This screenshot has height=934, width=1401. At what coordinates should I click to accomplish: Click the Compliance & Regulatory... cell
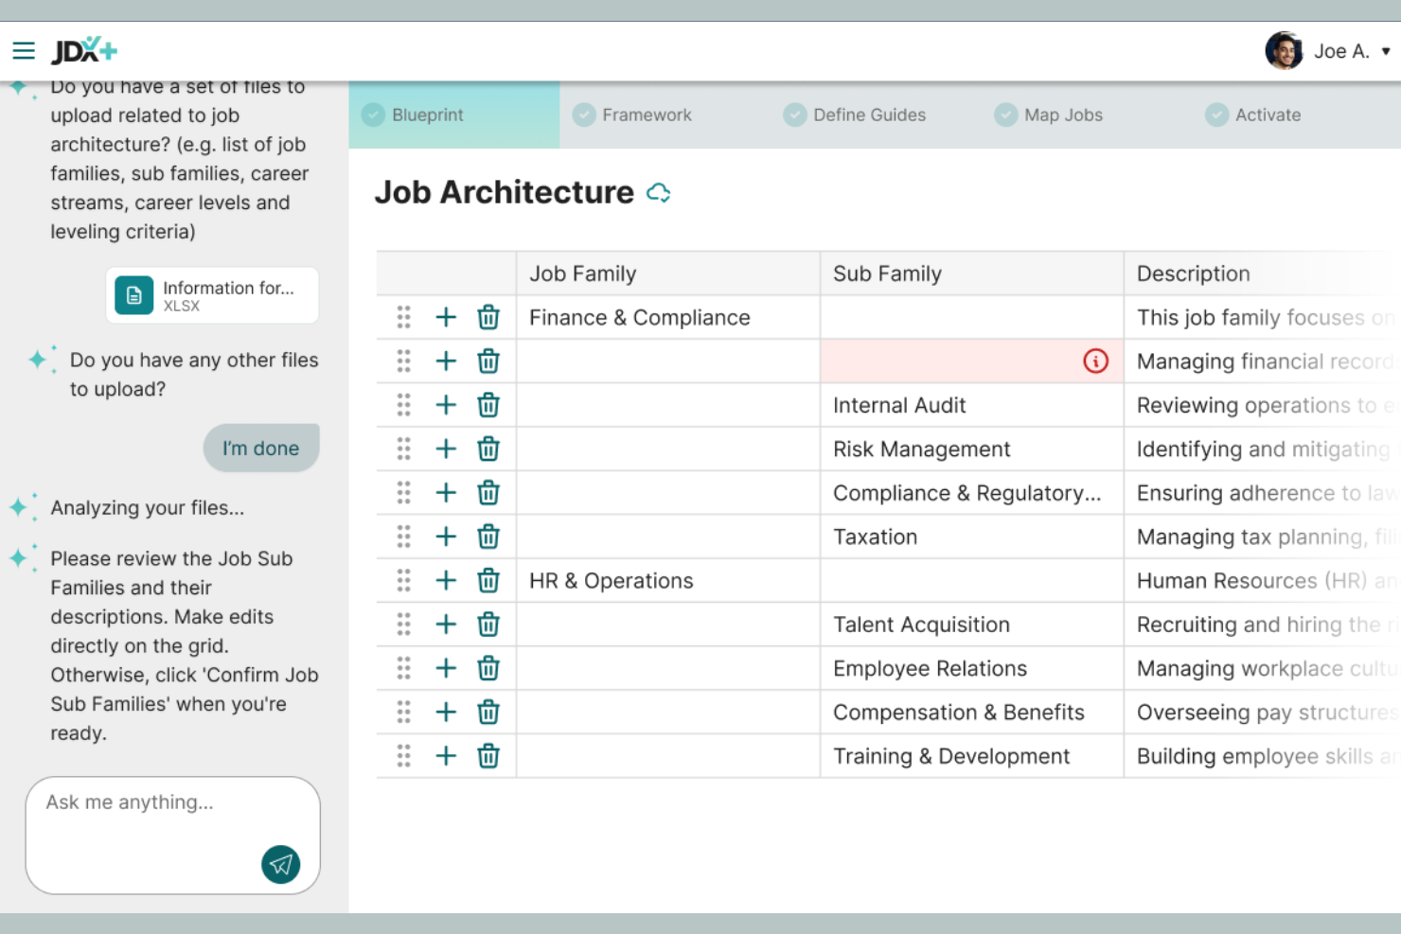(972, 492)
